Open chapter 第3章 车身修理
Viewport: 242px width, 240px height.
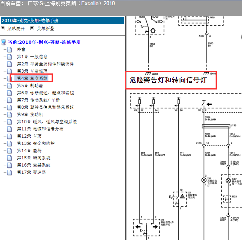(32, 71)
